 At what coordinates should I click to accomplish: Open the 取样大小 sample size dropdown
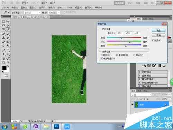point(32,12)
